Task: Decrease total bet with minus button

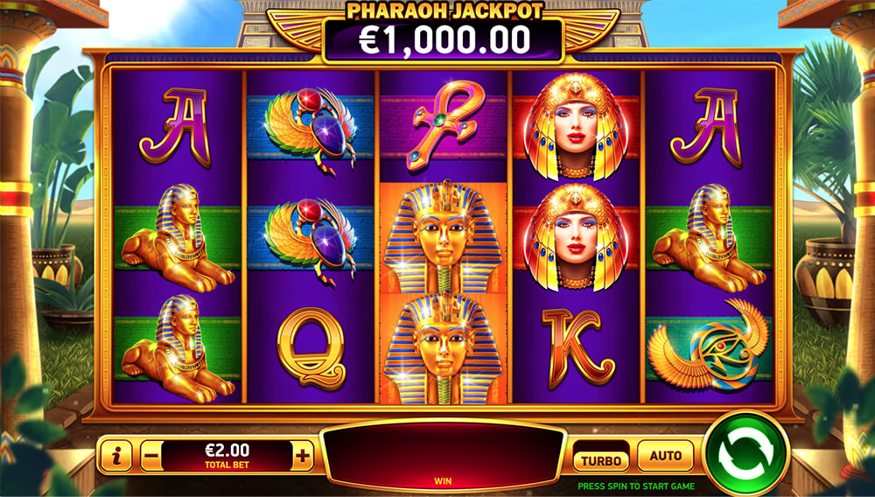Action: [151, 457]
